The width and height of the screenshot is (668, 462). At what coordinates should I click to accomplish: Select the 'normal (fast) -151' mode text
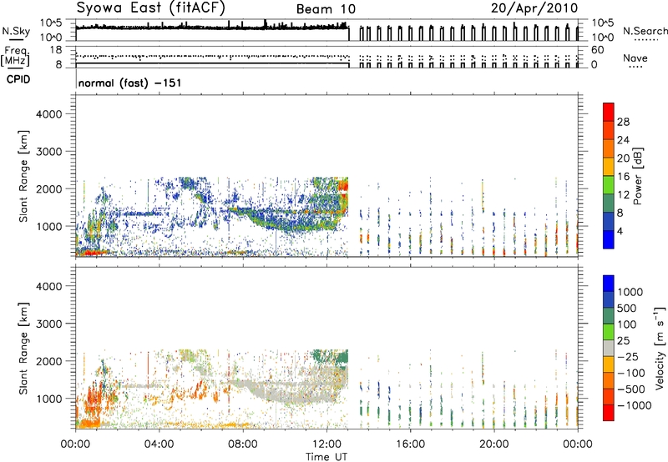(130, 83)
